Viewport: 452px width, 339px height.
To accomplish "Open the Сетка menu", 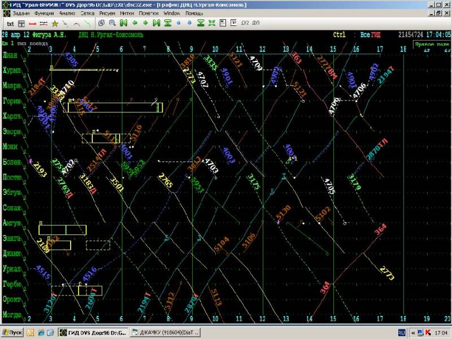I will click(87, 12).
